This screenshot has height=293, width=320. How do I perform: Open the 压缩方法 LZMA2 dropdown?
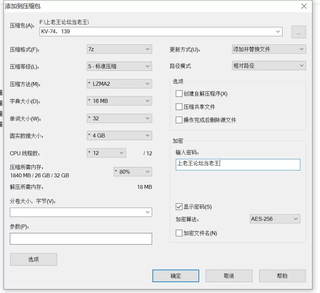pos(119,84)
